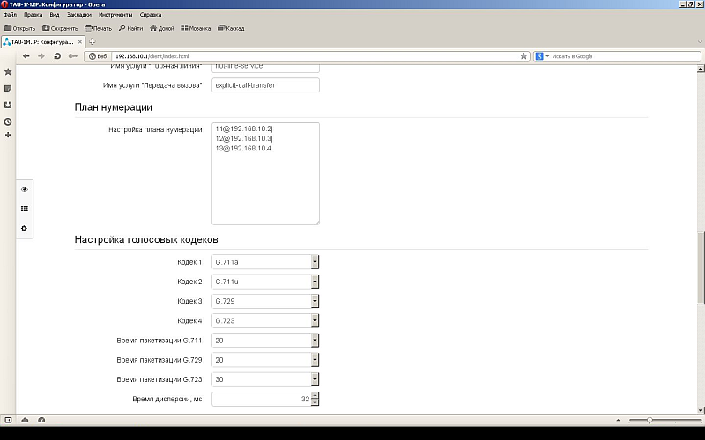Focus the address bar URL field
The height and width of the screenshot is (440, 705).
[x=315, y=56]
